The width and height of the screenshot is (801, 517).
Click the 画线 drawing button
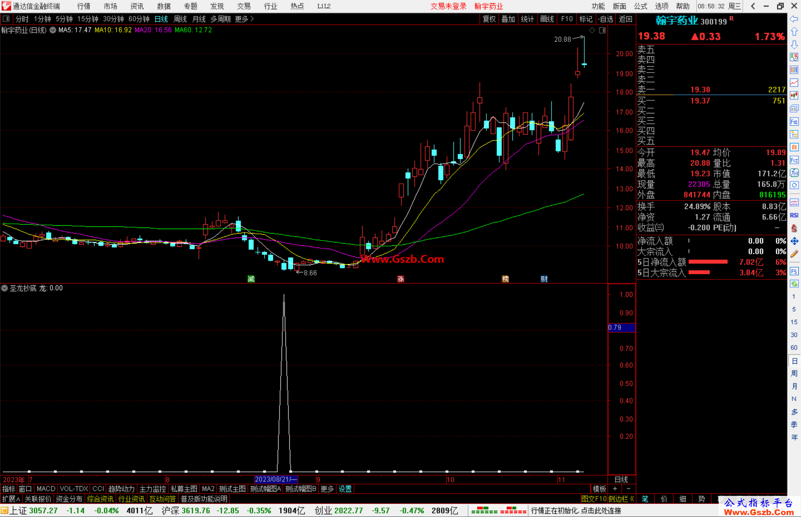click(547, 19)
